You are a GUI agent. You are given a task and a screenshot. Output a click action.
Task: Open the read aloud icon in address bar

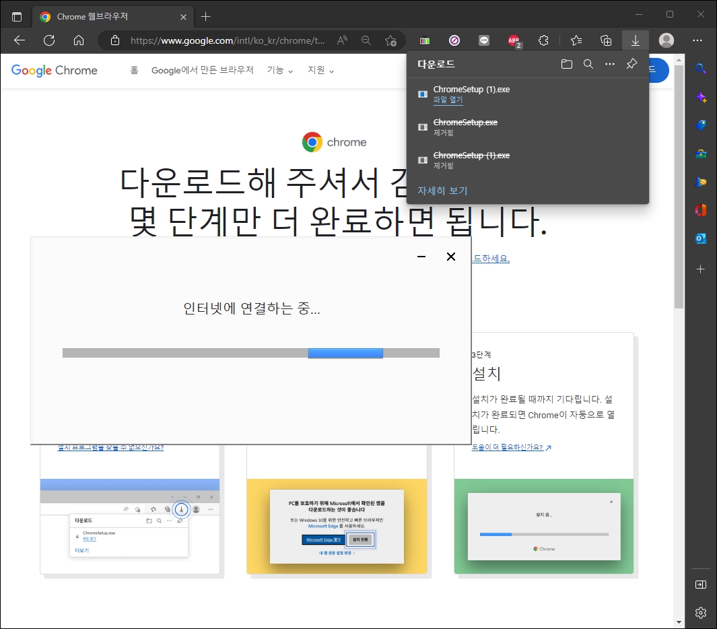342,40
